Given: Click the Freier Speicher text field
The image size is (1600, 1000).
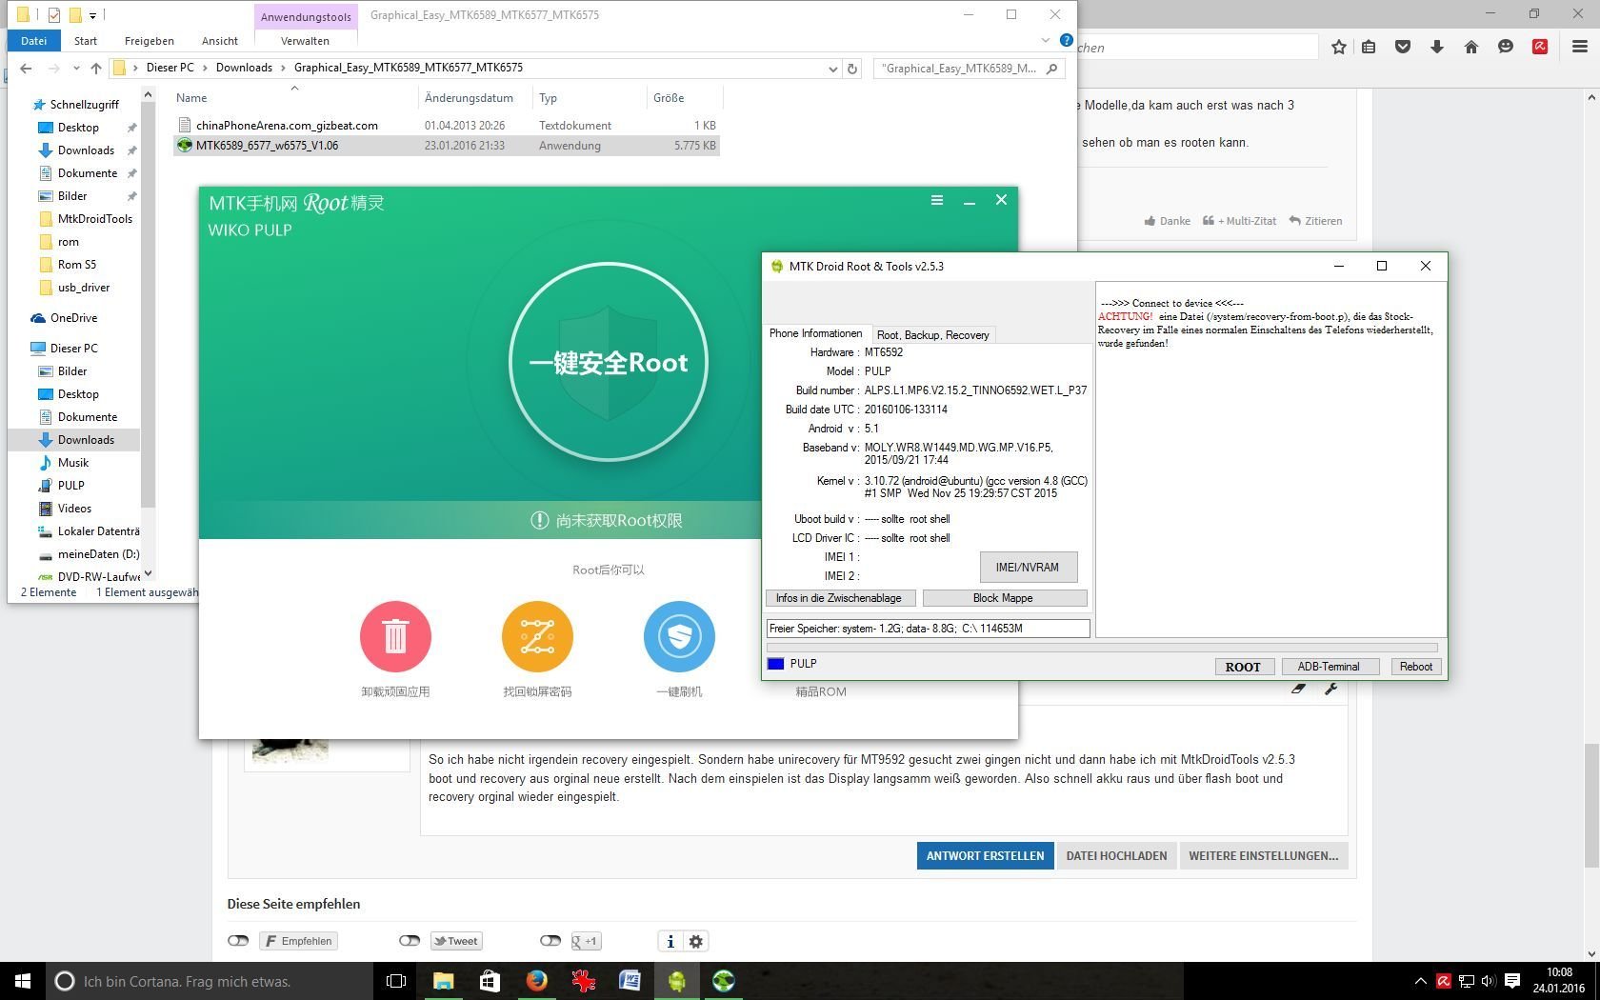Looking at the screenshot, I should (928, 629).
